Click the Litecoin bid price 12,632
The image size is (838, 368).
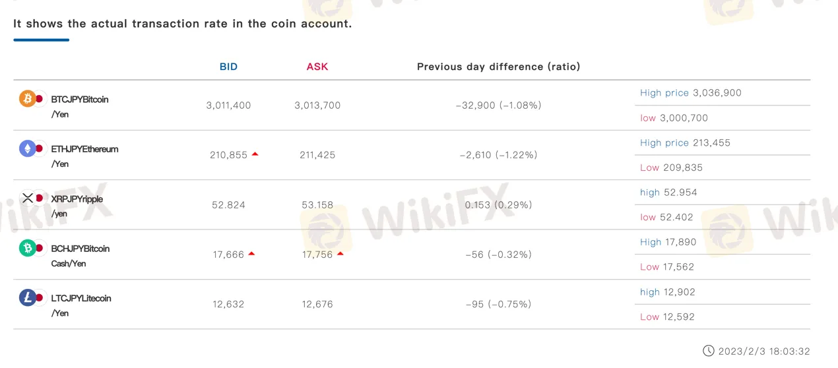pyautogui.click(x=228, y=305)
